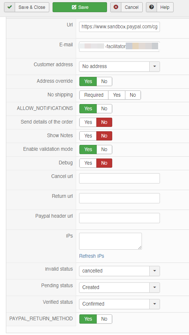This screenshot has height=335, width=189.
Task: Open the Pending status dropdown
Action: pos(120,287)
